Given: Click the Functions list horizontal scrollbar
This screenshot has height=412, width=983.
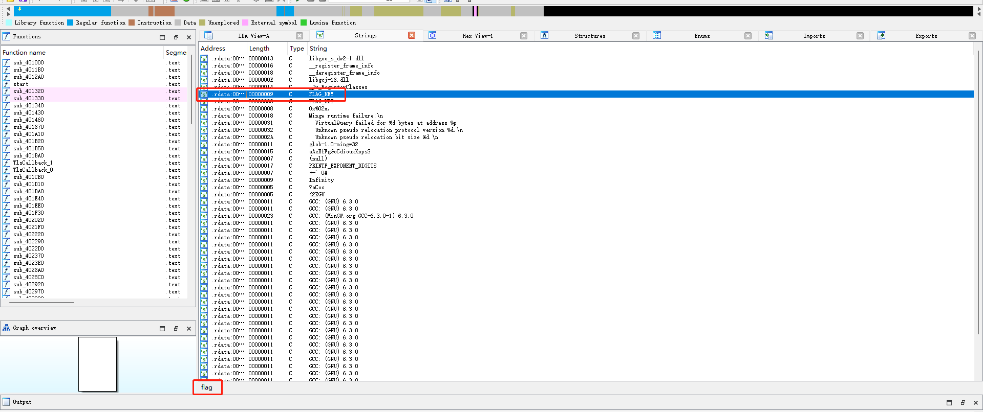Looking at the screenshot, I should click(41, 302).
